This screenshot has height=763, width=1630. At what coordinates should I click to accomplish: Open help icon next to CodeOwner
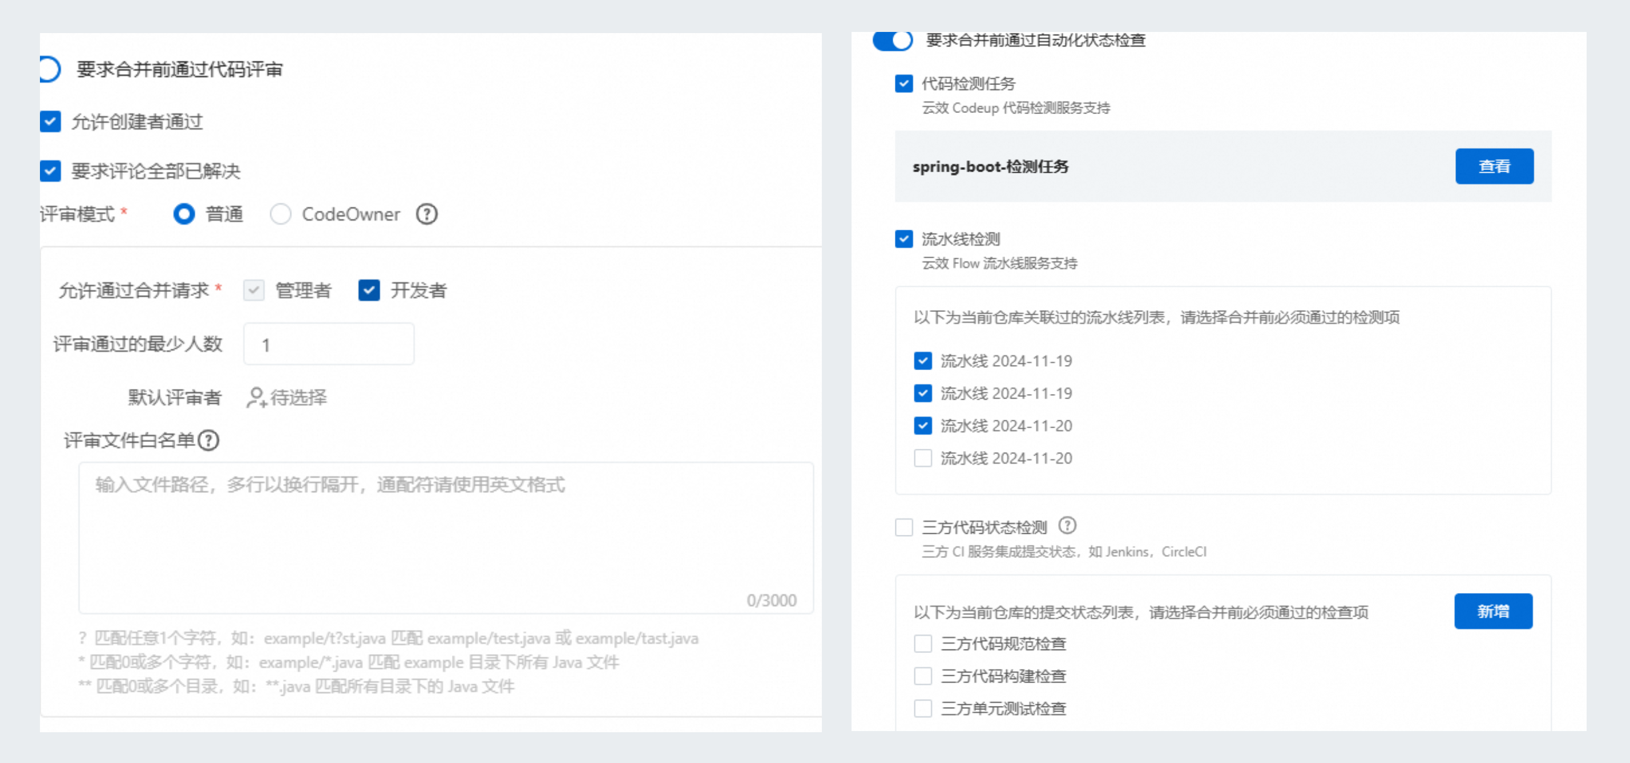tap(426, 214)
